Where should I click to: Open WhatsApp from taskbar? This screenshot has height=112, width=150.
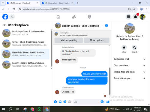[x=39, y=109]
